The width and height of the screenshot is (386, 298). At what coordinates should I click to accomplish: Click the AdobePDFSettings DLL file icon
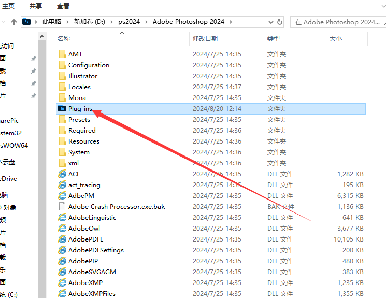62,250
